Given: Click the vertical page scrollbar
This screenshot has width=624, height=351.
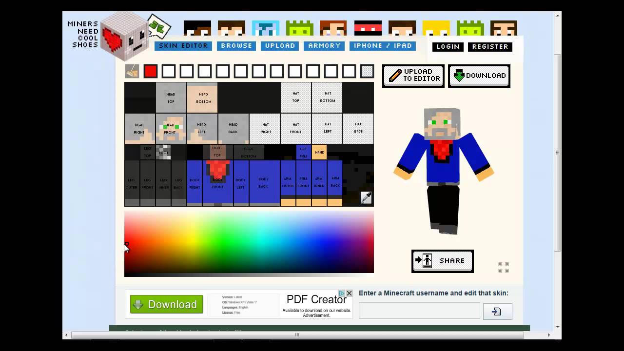Looking at the screenshot, I should [558, 152].
